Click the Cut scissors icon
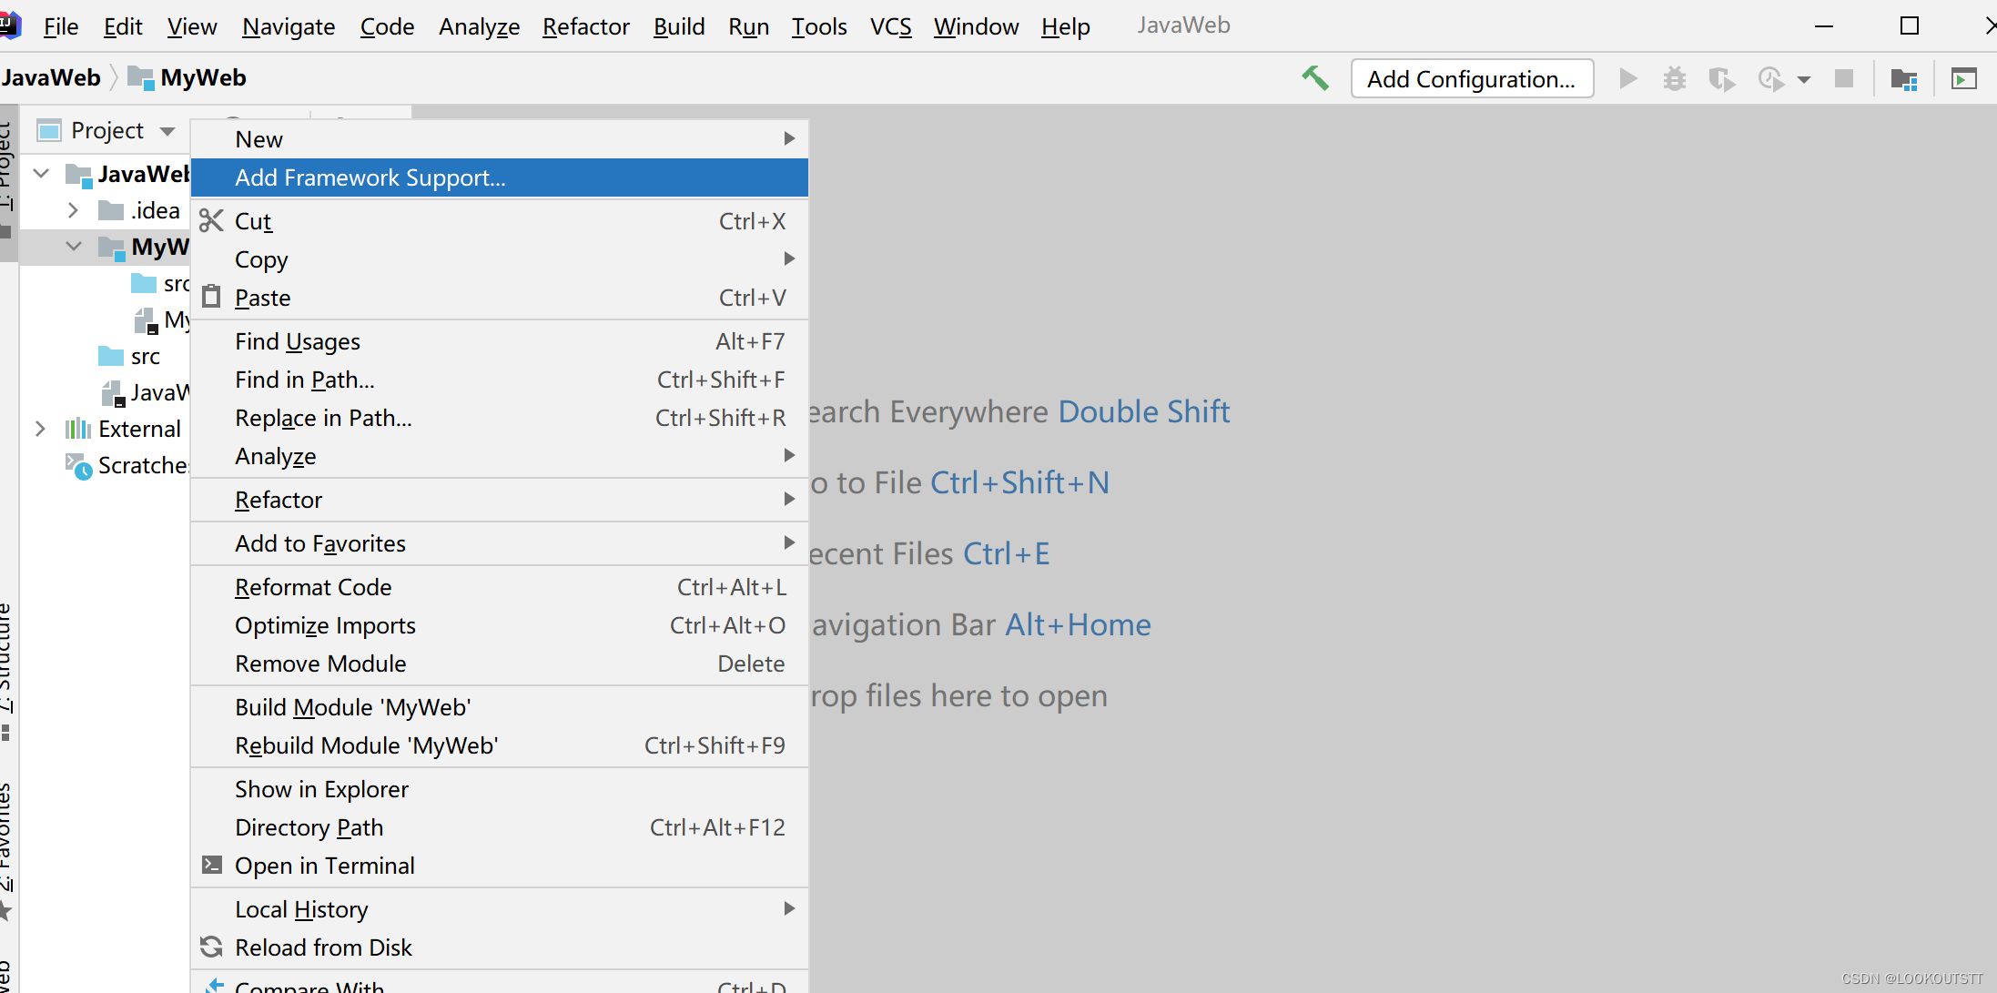 (x=211, y=220)
